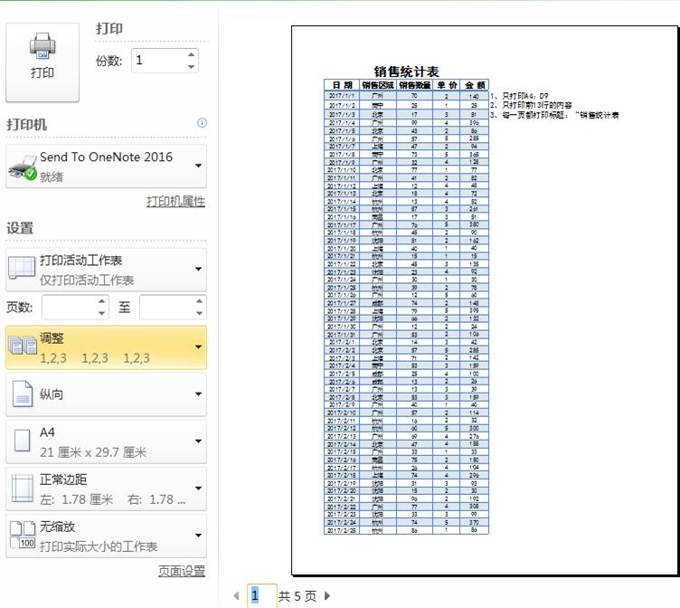Open printer properties link (打印机属性)
Screen dimensions: 680x608
point(175,202)
